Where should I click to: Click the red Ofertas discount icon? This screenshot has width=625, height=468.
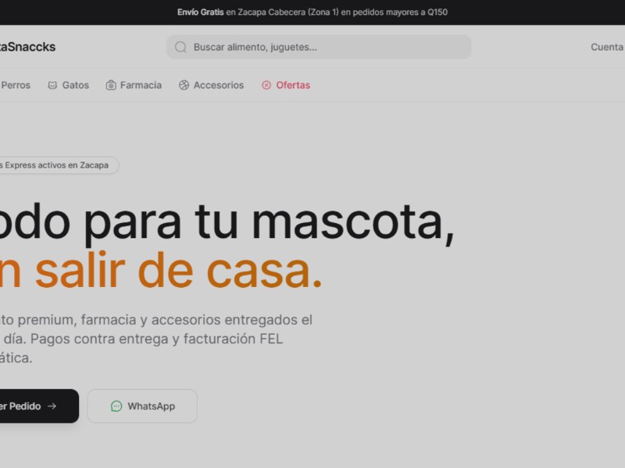pos(266,85)
